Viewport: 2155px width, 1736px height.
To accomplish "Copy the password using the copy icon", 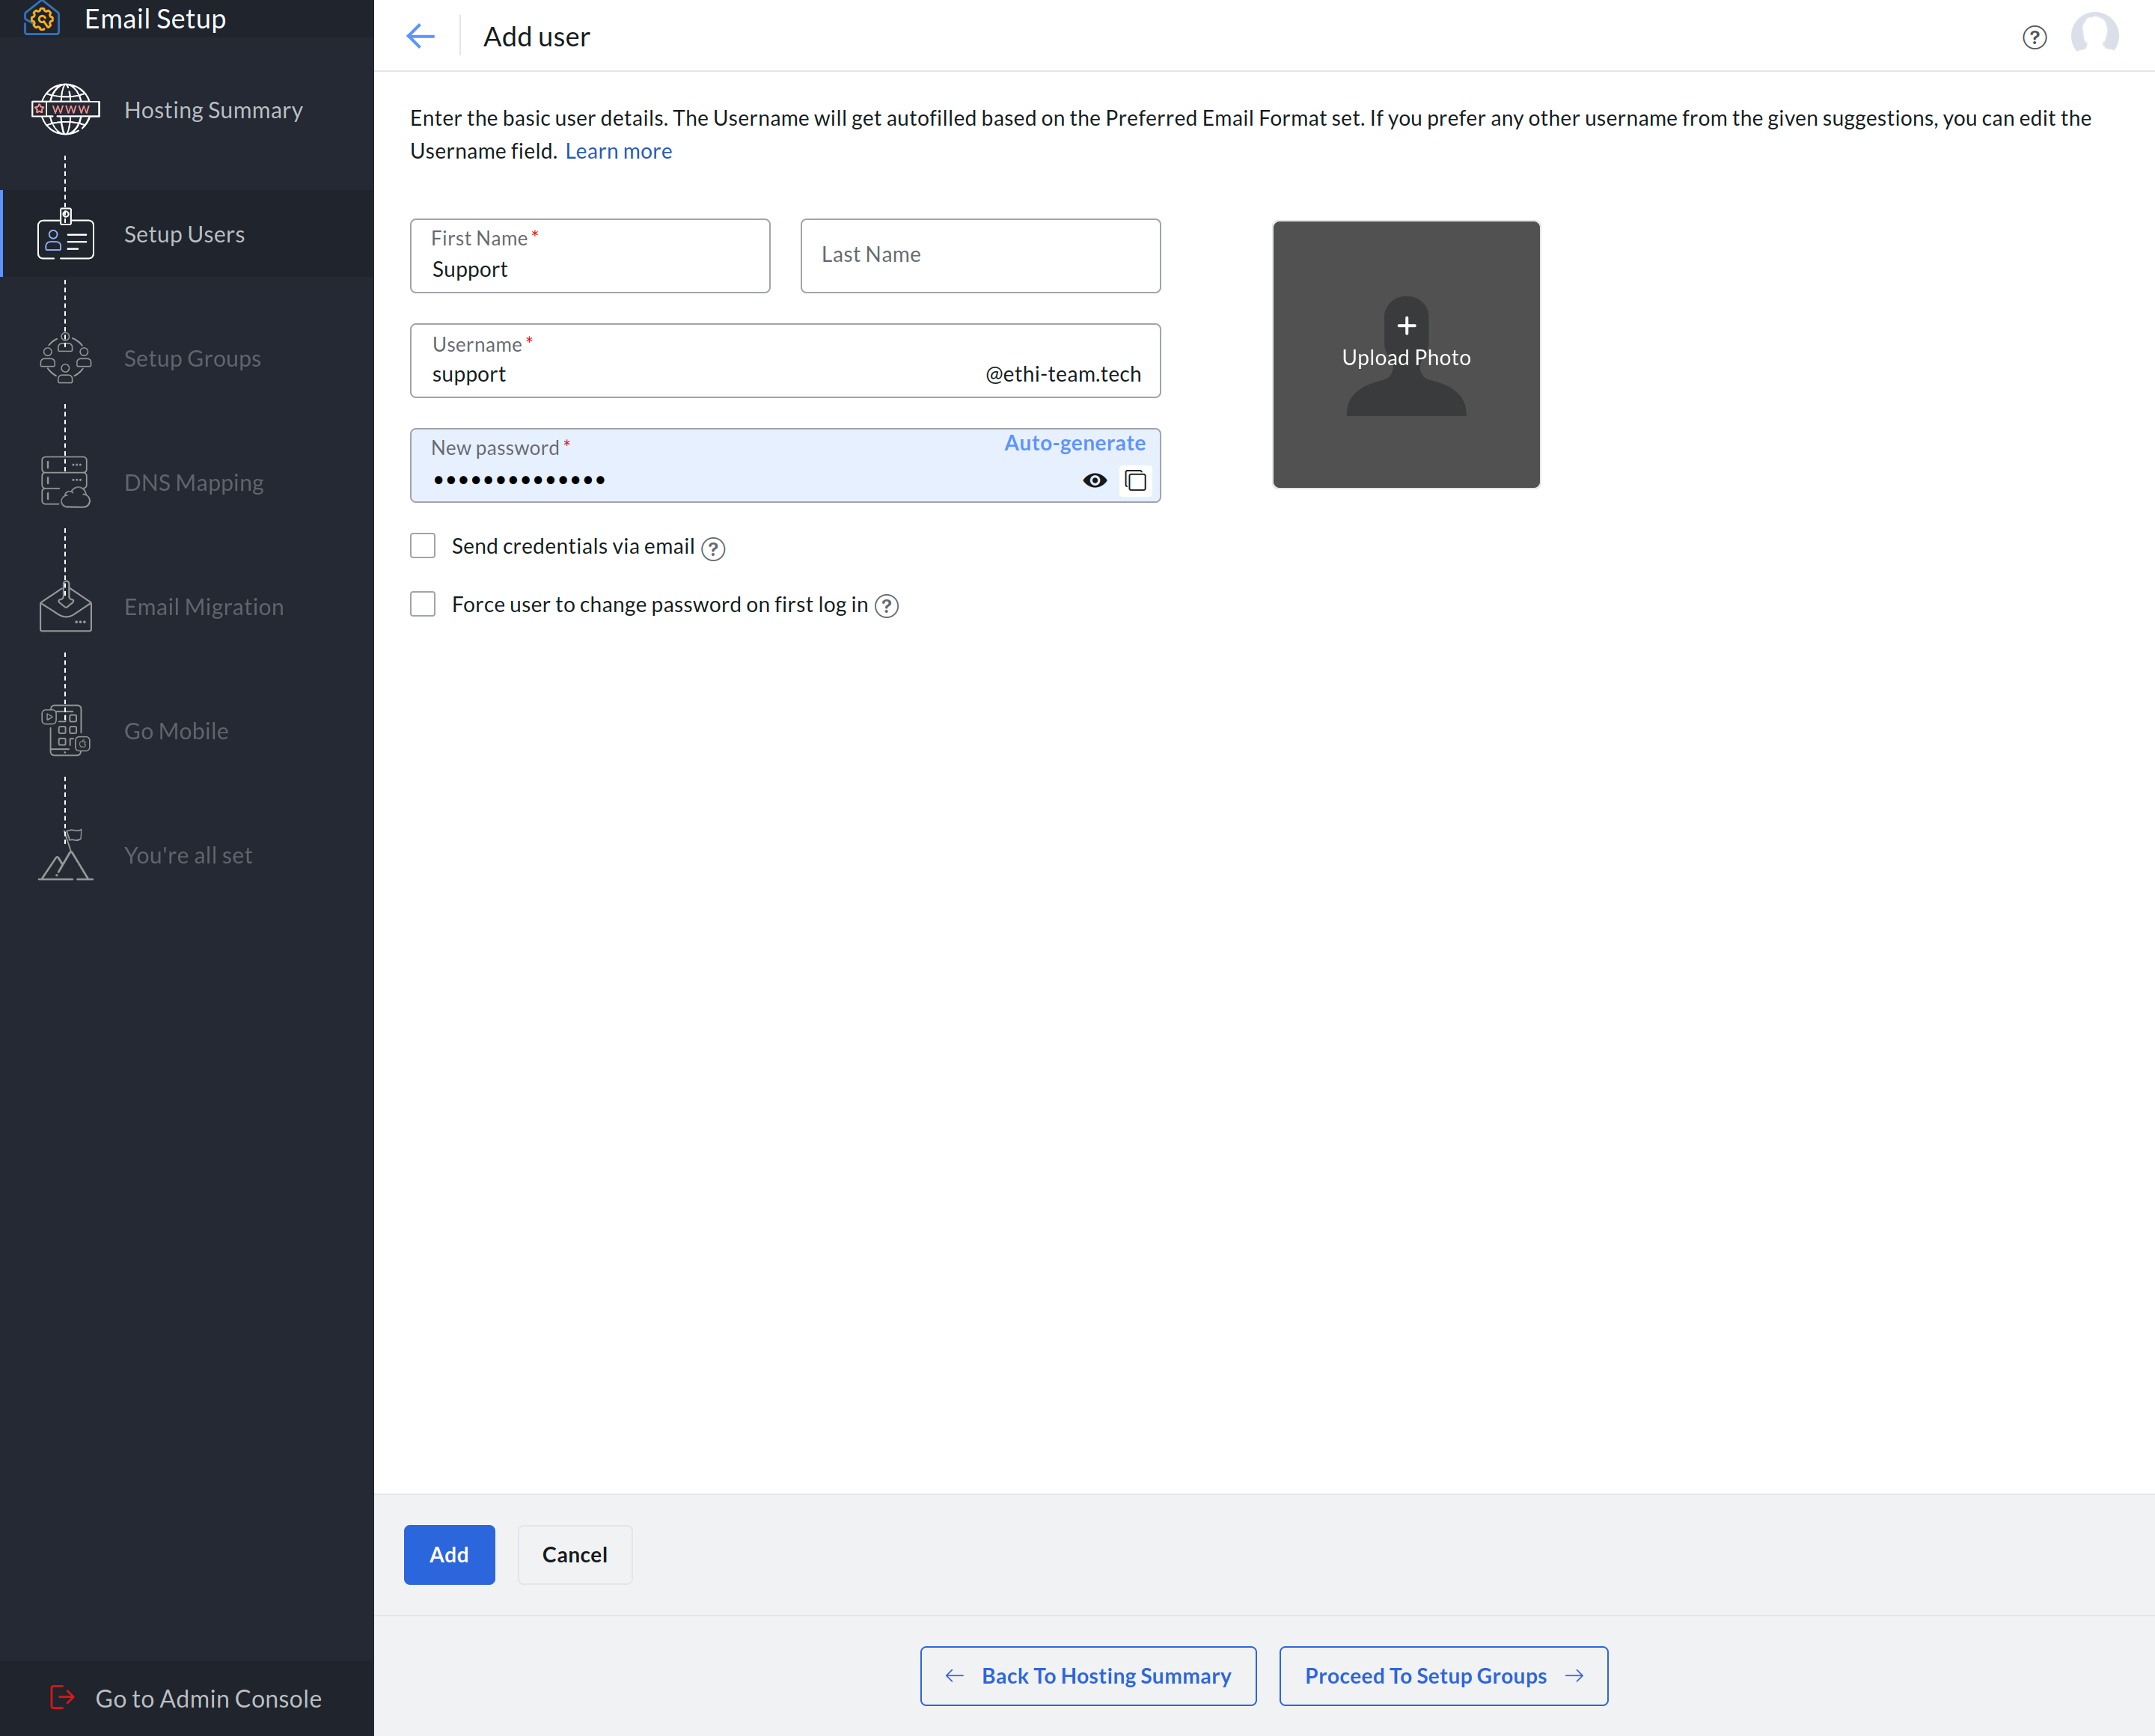I will coord(1135,480).
